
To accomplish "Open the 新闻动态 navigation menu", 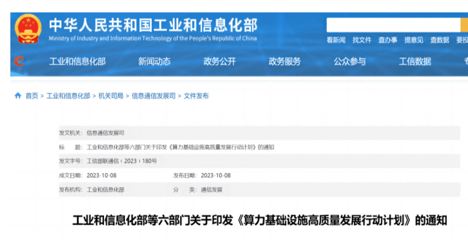I will click(154, 61).
